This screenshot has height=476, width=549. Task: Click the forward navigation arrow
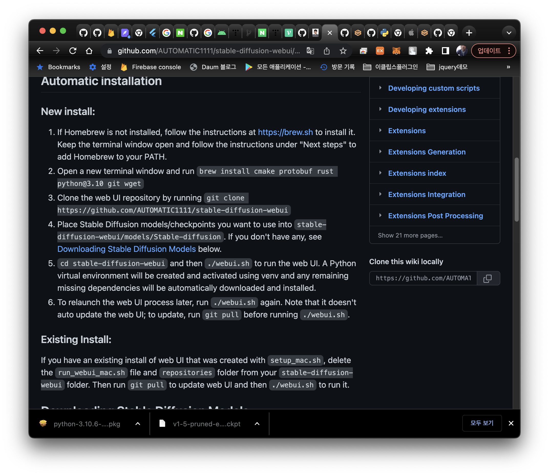(x=56, y=50)
